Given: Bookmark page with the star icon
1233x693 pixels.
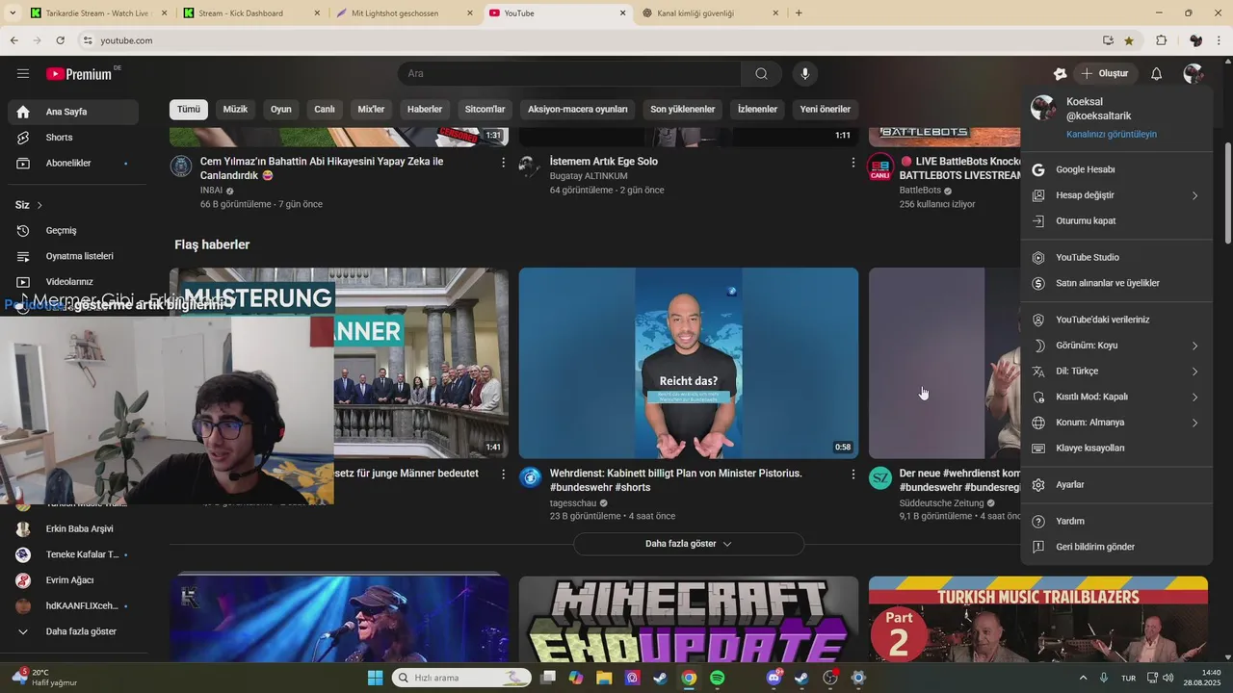Looking at the screenshot, I should pyautogui.click(x=1129, y=40).
